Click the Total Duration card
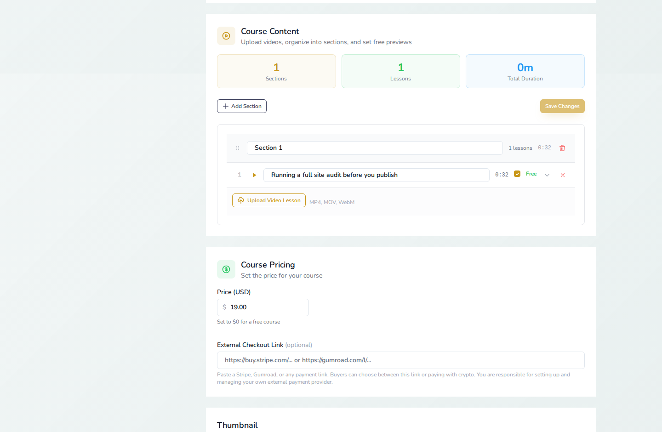This screenshot has width=662, height=432. pyautogui.click(x=525, y=71)
